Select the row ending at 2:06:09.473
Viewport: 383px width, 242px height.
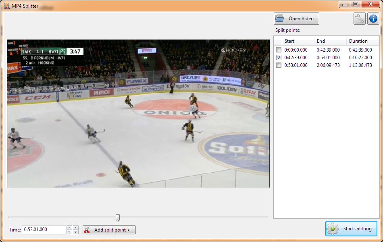coord(327,65)
